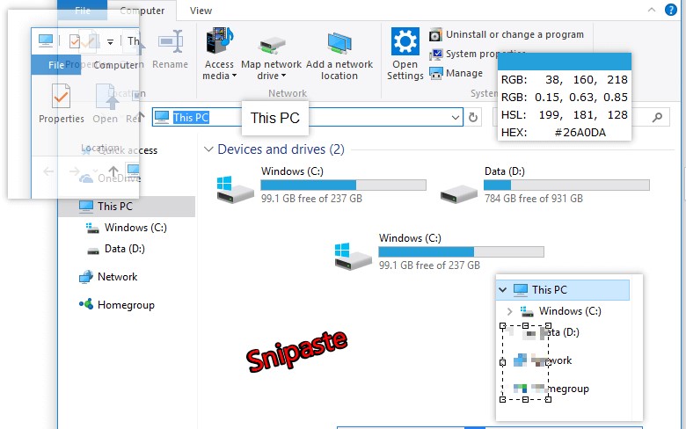Select the Windows (C:) drive icon under Devices and drives
This screenshot has width=686, height=429.
pyautogui.click(x=236, y=189)
